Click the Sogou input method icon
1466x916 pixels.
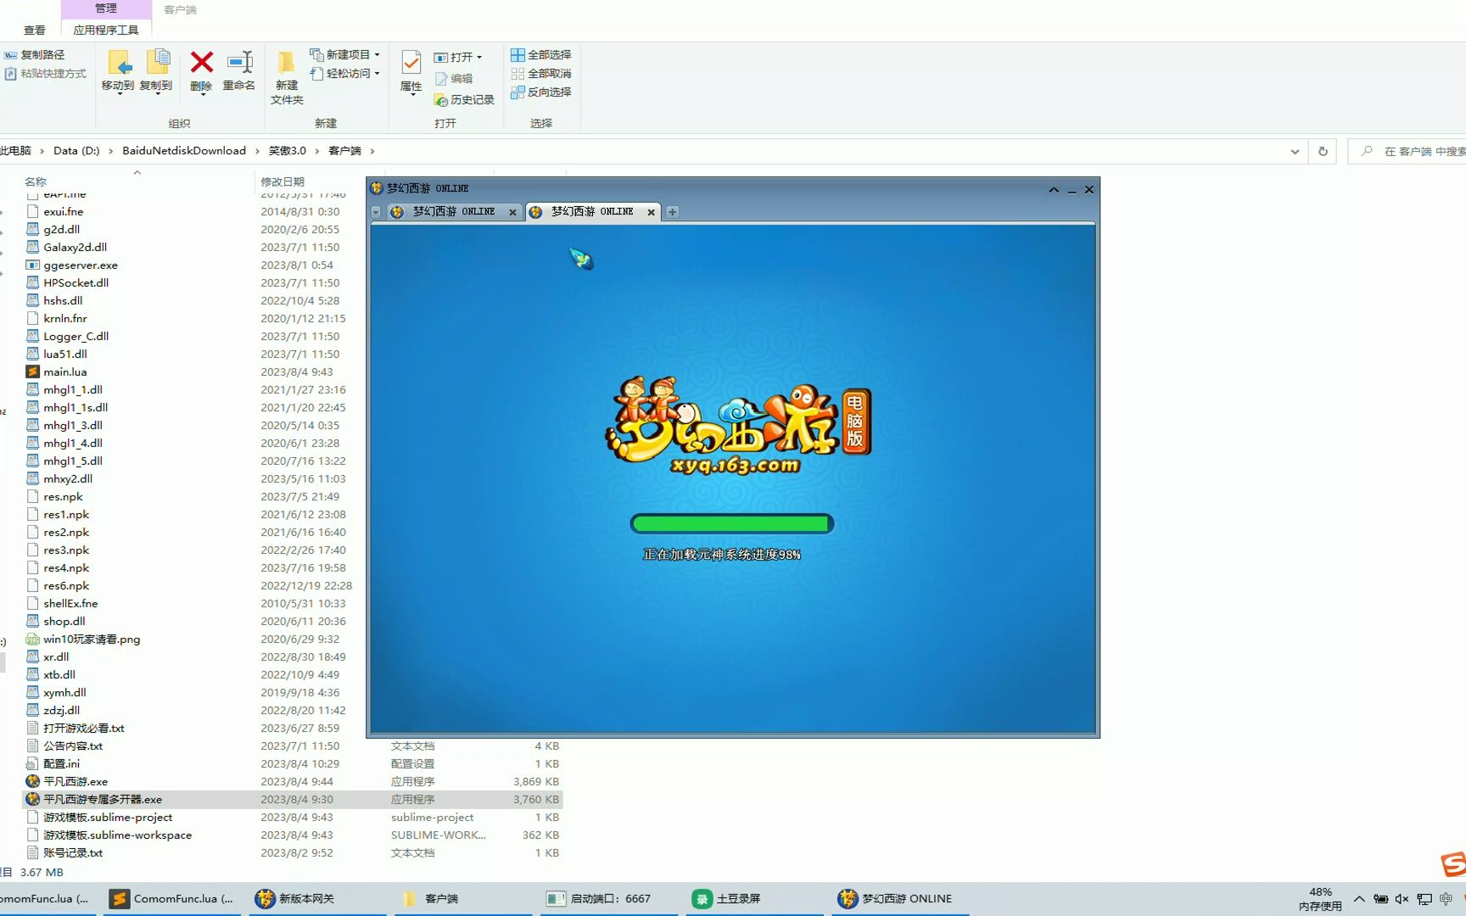point(1453,864)
